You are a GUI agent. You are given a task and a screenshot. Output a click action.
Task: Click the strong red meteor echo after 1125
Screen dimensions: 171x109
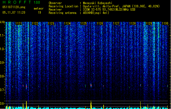(x=91, y=85)
